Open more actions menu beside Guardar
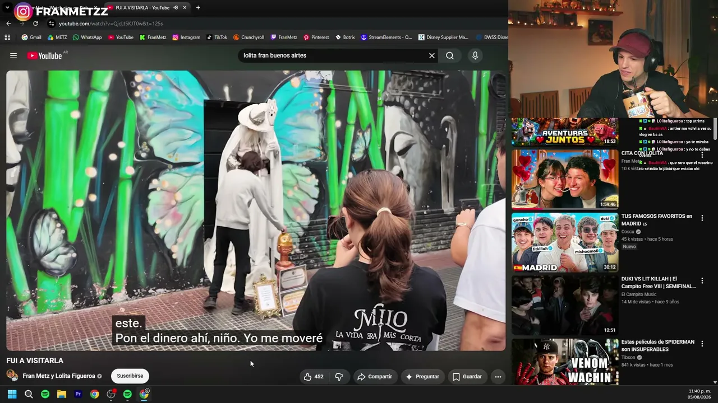The height and width of the screenshot is (403, 718). 498,377
